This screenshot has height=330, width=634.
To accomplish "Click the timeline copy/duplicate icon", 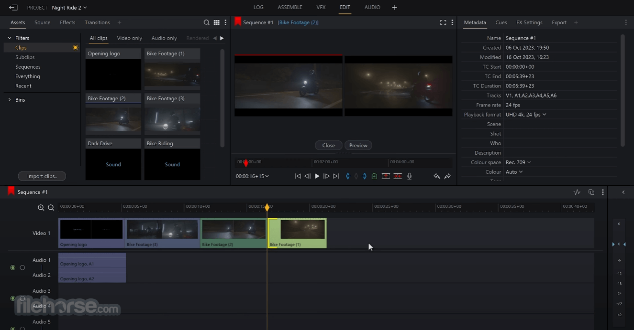I will (x=591, y=192).
